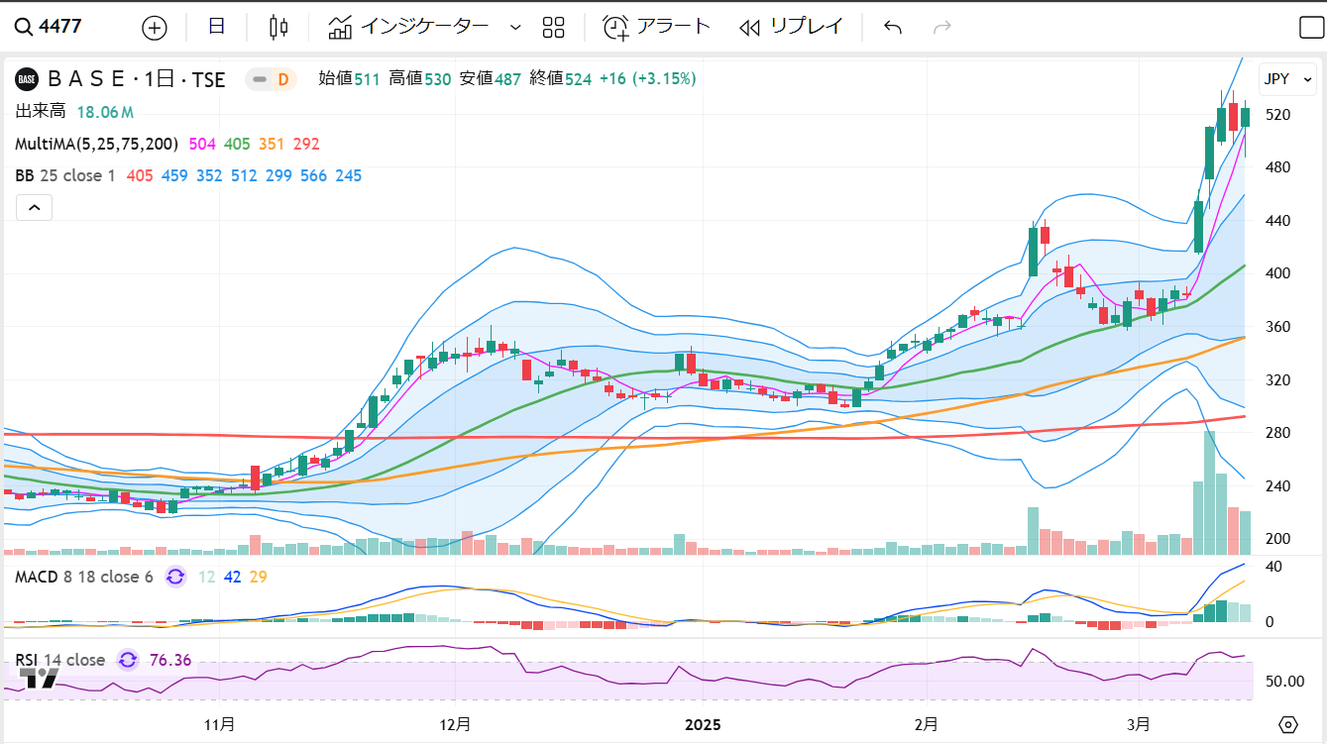Click the +16 (+3.15%) change value

(x=647, y=78)
